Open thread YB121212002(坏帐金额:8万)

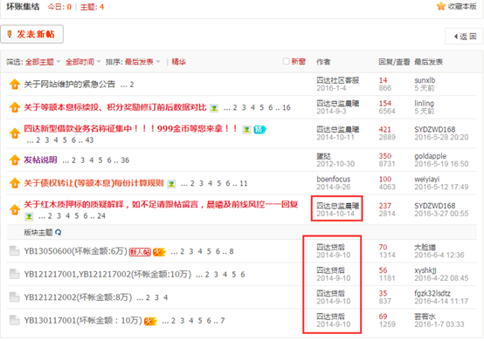click(78, 297)
